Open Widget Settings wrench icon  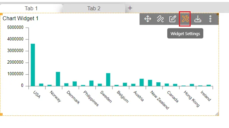(185, 19)
